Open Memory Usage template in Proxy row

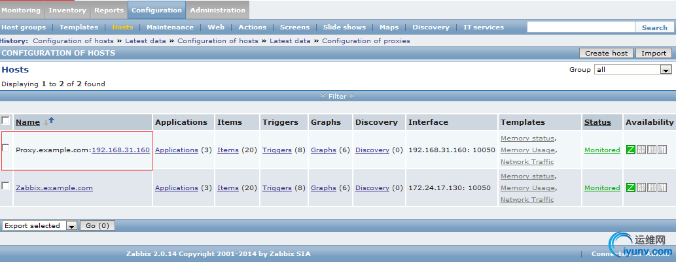tap(527, 150)
